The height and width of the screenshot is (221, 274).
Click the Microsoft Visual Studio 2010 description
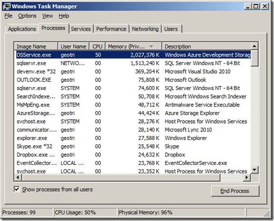tap(198, 71)
